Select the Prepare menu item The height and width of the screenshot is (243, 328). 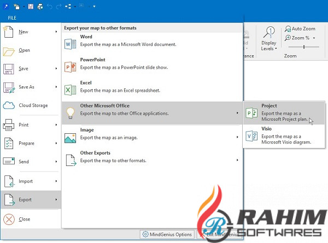coord(31,143)
